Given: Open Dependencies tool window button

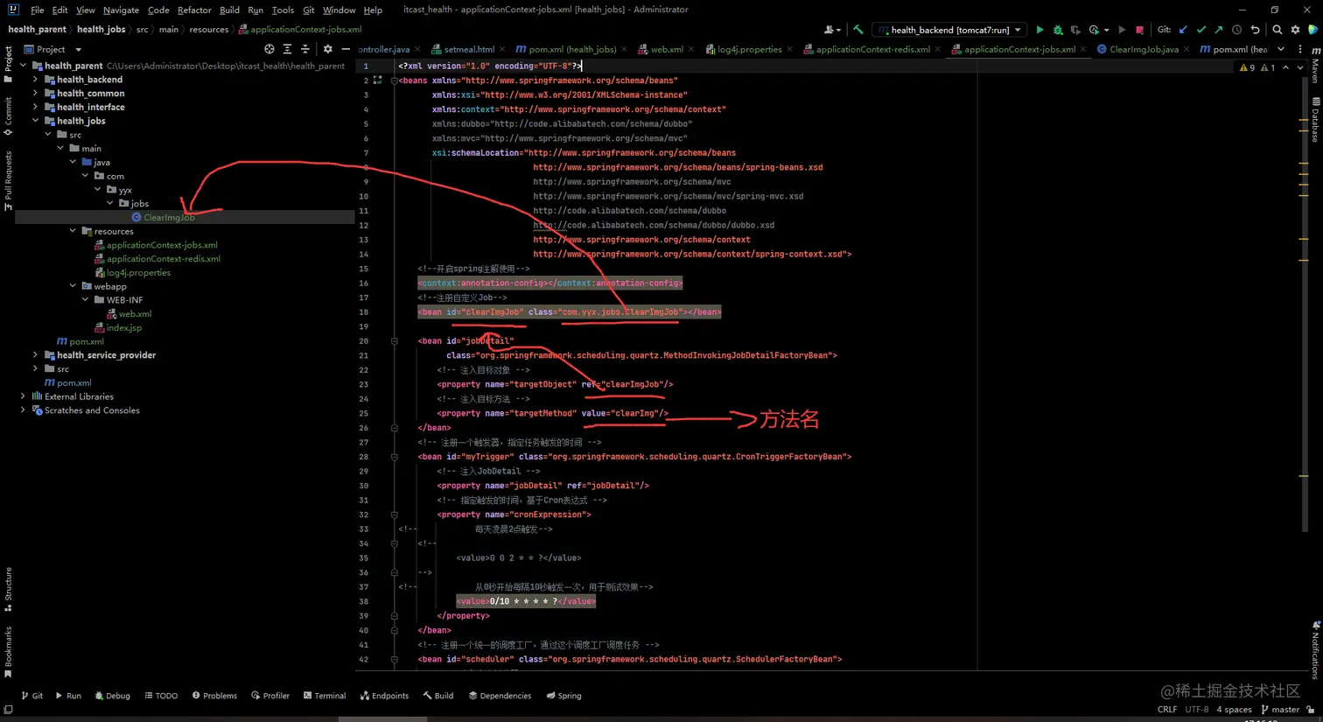Looking at the screenshot, I should (x=500, y=696).
